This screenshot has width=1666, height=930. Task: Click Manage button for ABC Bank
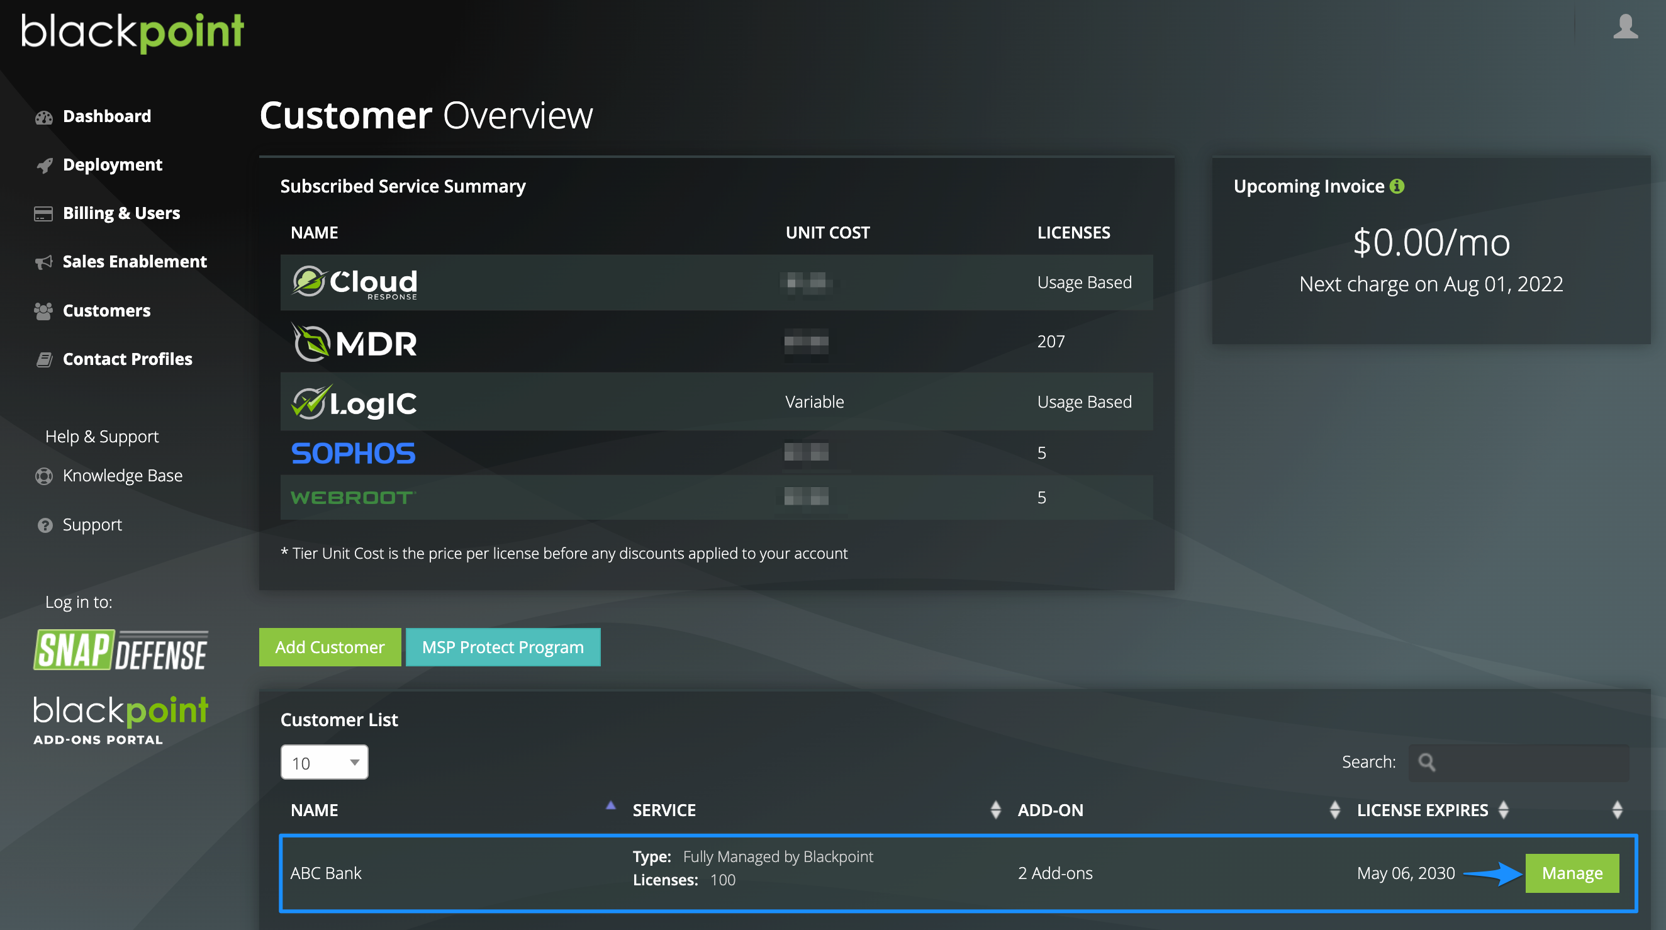[1572, 873]
